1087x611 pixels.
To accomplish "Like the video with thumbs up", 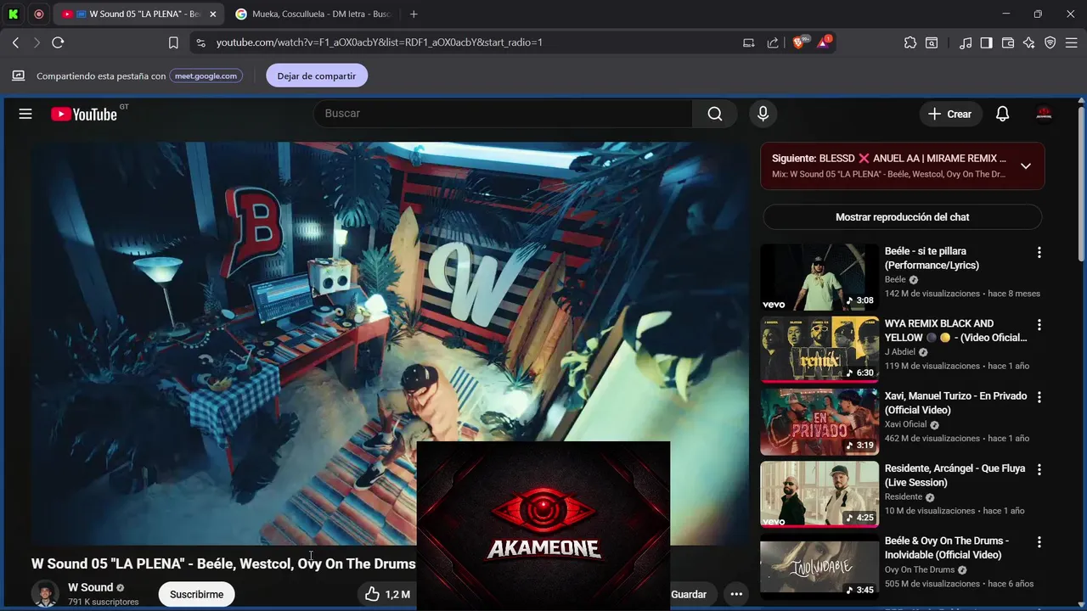I will (x=386, y=594).
